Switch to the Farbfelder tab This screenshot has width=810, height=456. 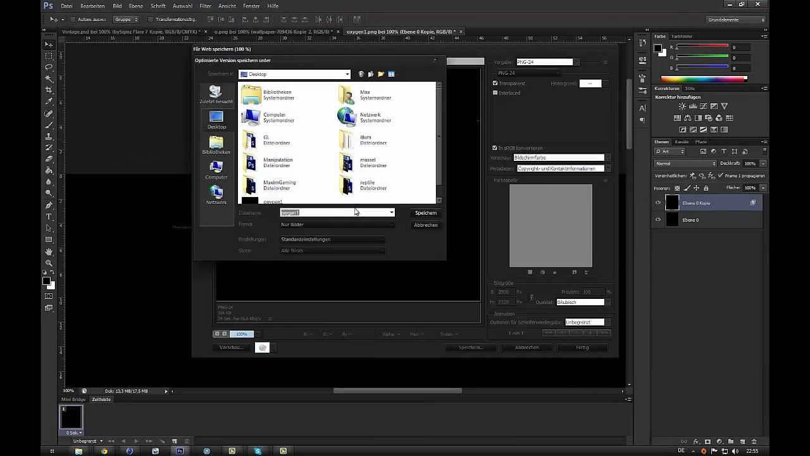pyautogui.click(x=682, y=36)
